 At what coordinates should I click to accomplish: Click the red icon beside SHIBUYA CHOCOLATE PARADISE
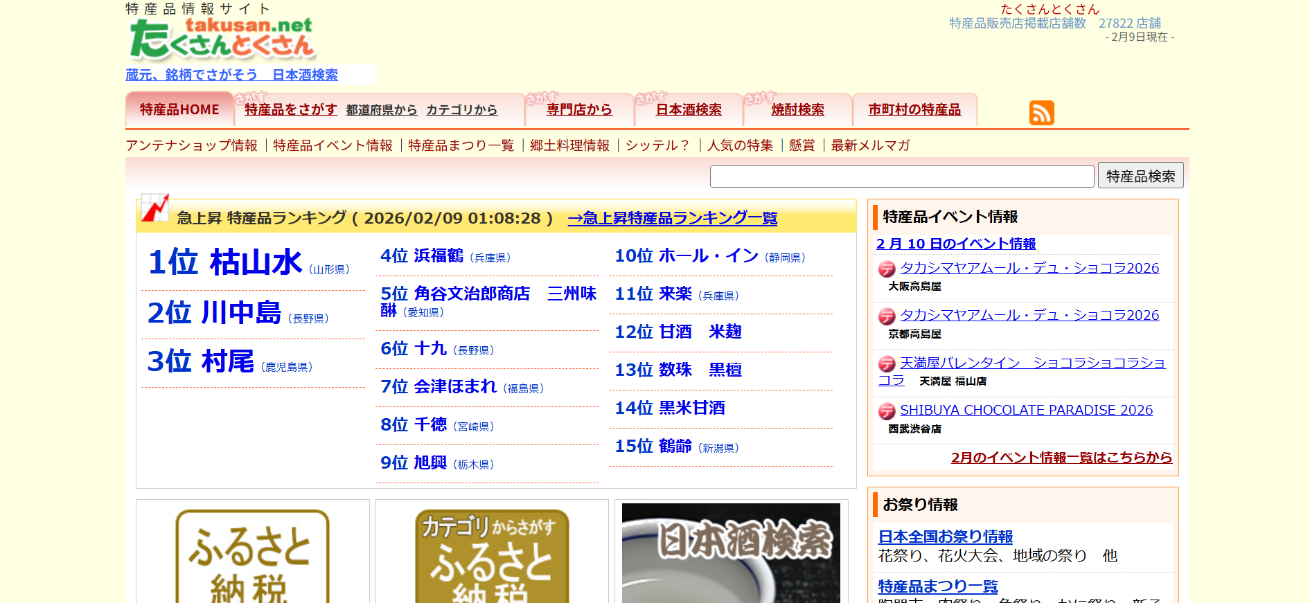click(887, 412)
